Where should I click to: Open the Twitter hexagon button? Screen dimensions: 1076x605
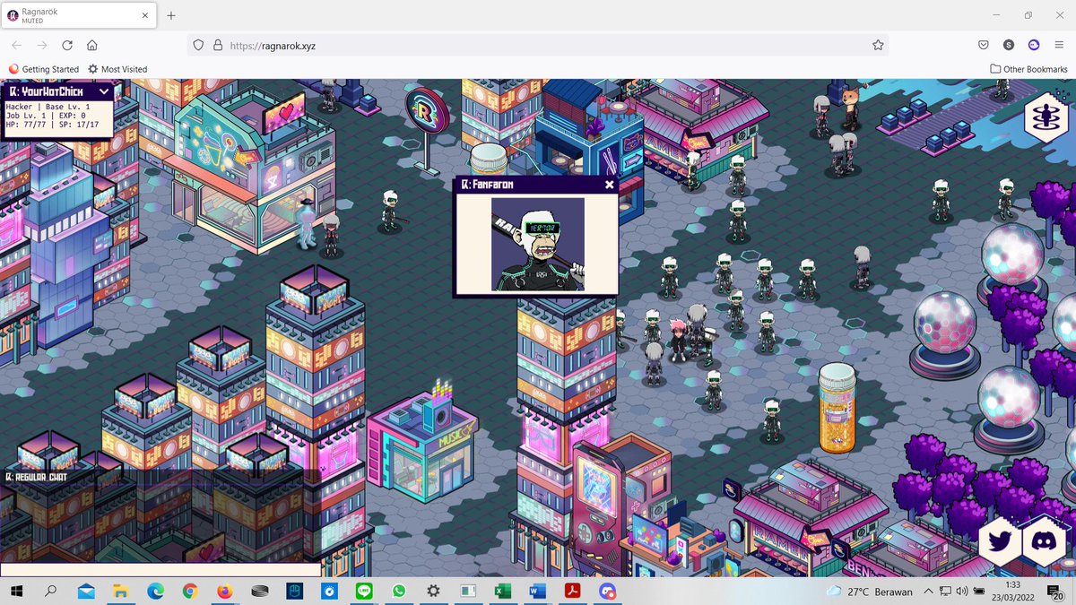click(x=999, y=541)
